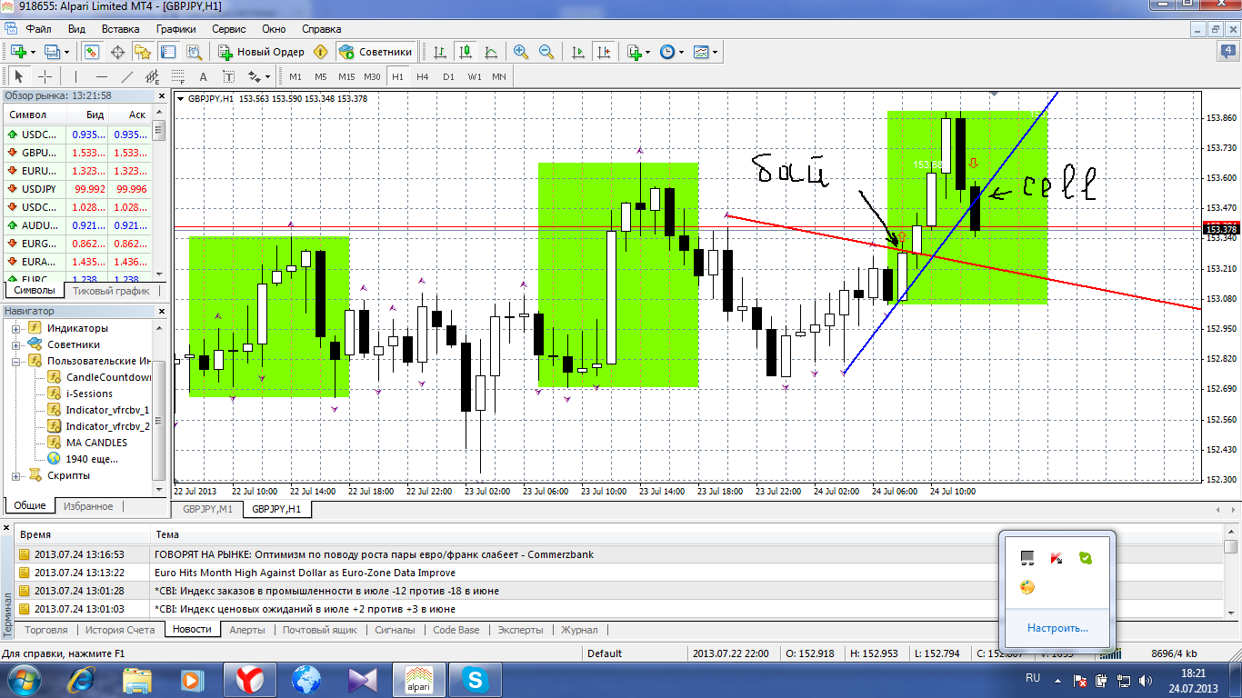Screen dimensions: 1242x698
Task: Switch chart to bar chart type
Action: click(x=440, y=52)
